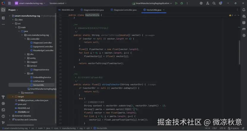Click the editor vertical scrollbar

click(240, 52)
